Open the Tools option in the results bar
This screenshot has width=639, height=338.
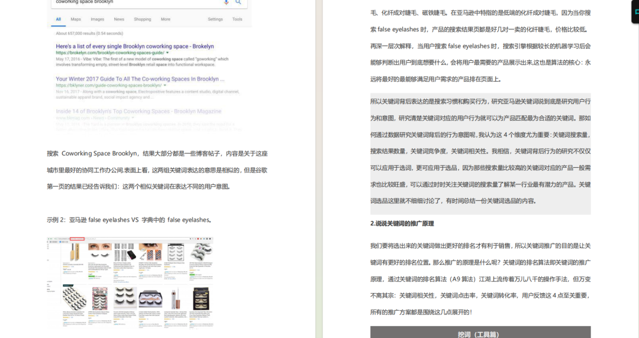(x=237, y=19)
